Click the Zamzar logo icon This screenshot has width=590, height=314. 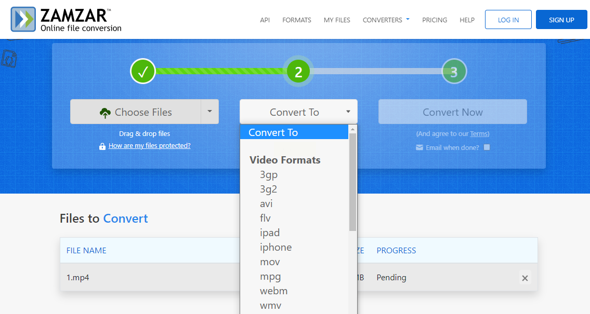click(x=23, y=19)
